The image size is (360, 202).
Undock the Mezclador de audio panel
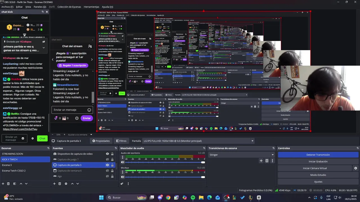coord(204,148)
